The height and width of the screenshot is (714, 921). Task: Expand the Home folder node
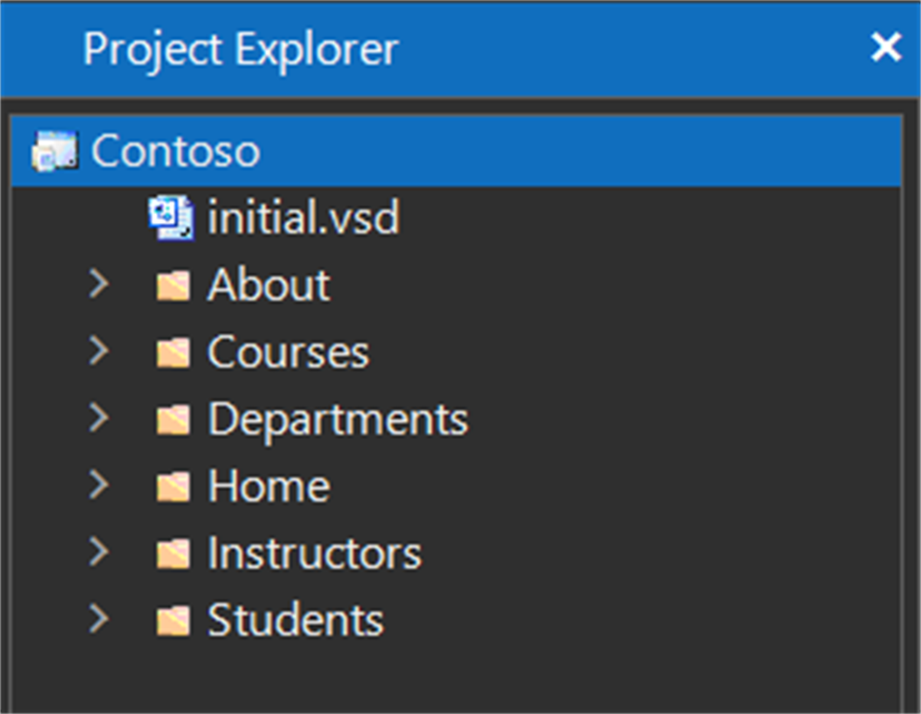(99, 485)
